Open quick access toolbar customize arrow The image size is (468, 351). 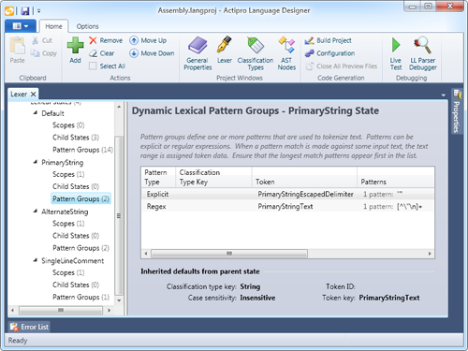[39, 11]
